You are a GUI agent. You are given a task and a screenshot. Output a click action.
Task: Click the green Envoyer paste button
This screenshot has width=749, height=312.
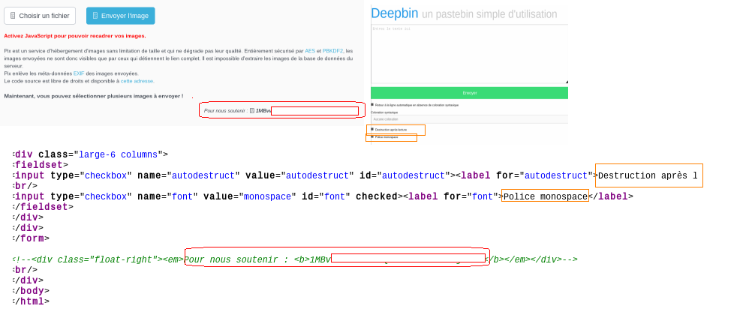coord(469,93)
